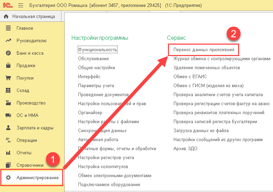This screenshot has height=192, width=273.
Task: Switch to Начальная страница tab
Action: (31, 16)
